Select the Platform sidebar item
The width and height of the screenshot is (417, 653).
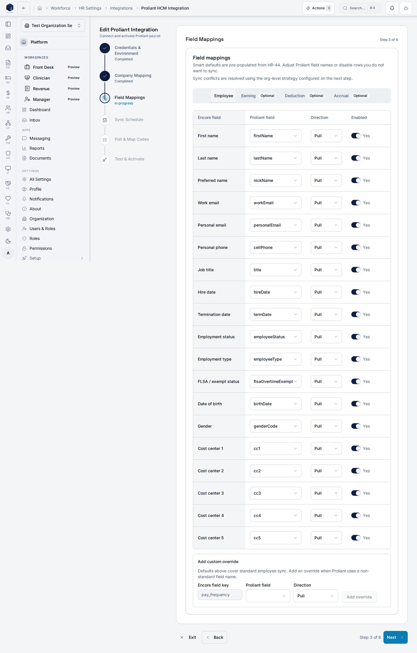click(53, 42)
